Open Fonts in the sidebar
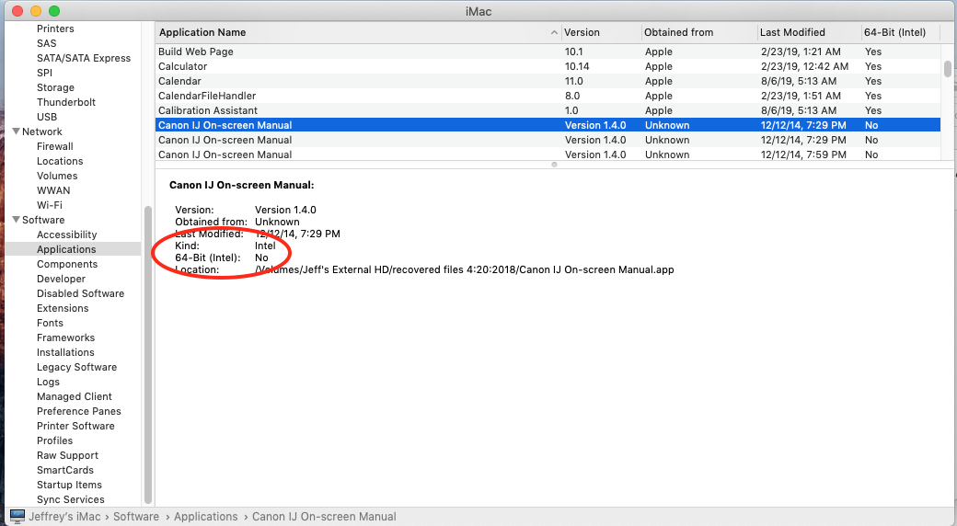957x526 pixels. click(50, 323)
